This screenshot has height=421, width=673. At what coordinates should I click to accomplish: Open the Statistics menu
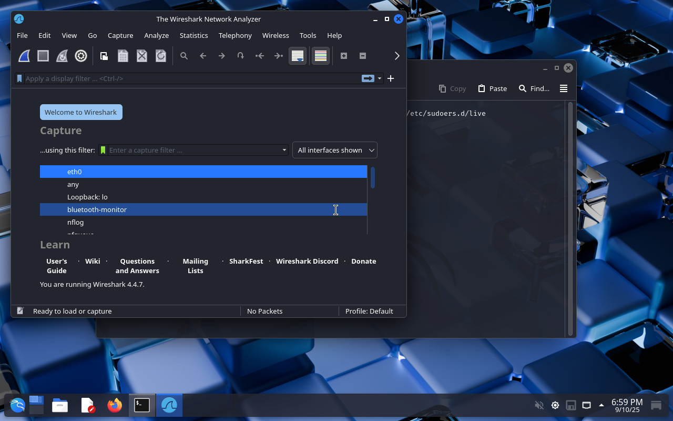[194, 35]
